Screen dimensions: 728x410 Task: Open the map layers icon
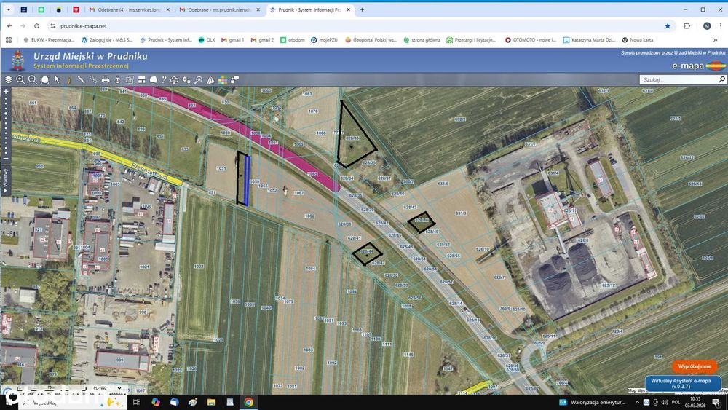pyautogui.click(x=8, y=80)
